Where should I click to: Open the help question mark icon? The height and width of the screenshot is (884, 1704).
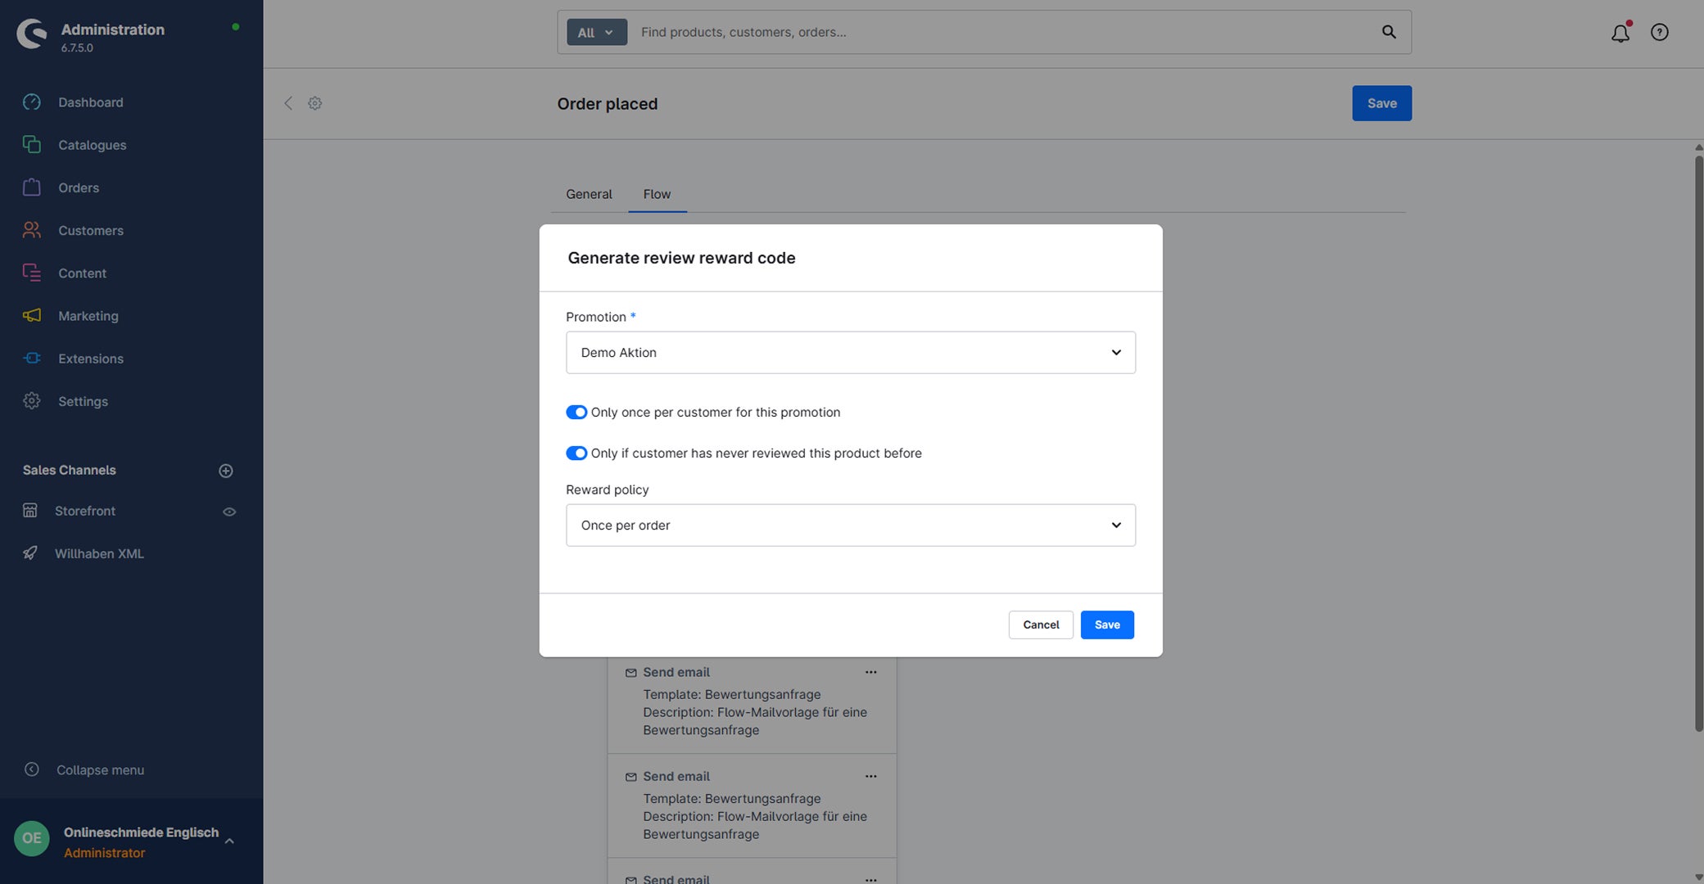tap(1659, 33)
